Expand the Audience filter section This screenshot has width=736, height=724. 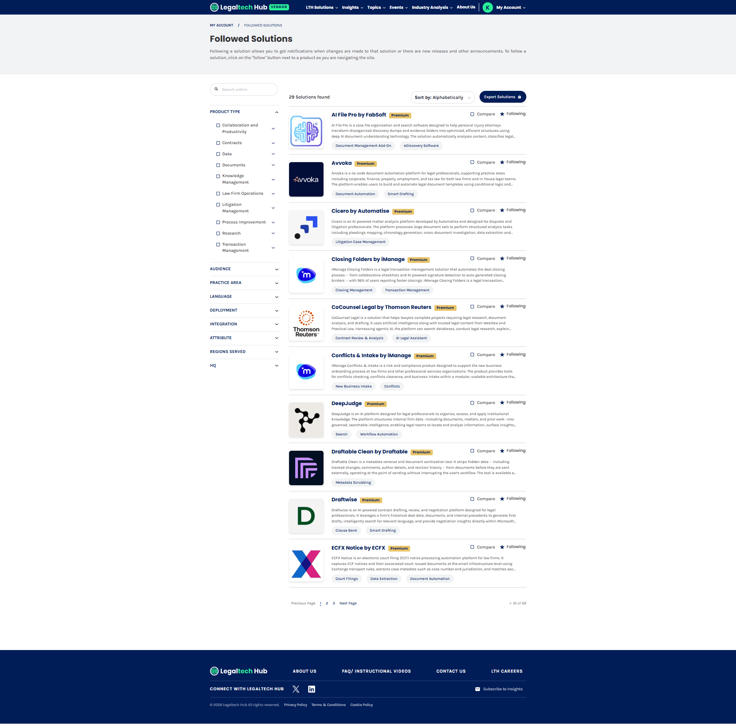coord(244,269)
